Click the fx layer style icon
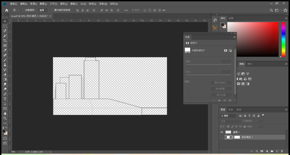The width and height of the screenshot is (290, 155). coord(257,151)
